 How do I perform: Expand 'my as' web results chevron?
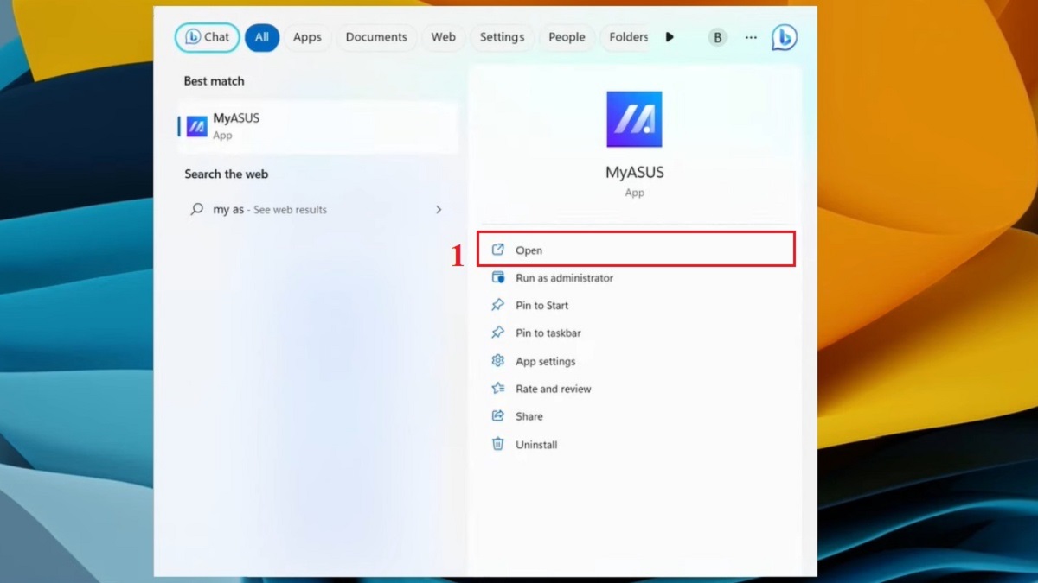439,210
